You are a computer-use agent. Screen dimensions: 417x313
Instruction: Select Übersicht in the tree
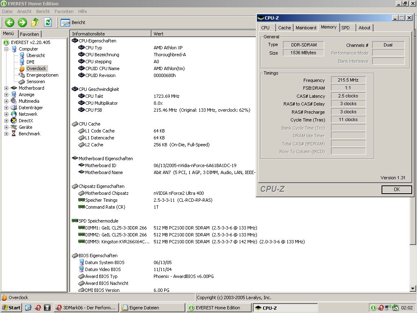pyautogui.click(x=36, y=55)
